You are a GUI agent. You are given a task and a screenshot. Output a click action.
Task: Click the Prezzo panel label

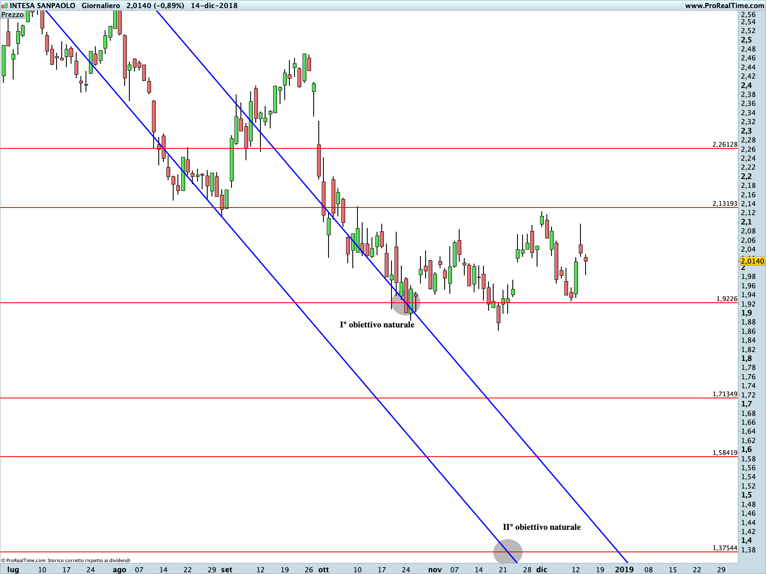[x=12, y=15]
